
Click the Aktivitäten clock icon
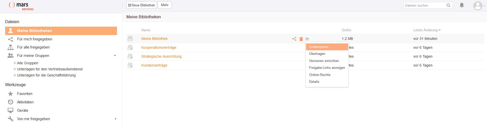[x=10, y=102]
